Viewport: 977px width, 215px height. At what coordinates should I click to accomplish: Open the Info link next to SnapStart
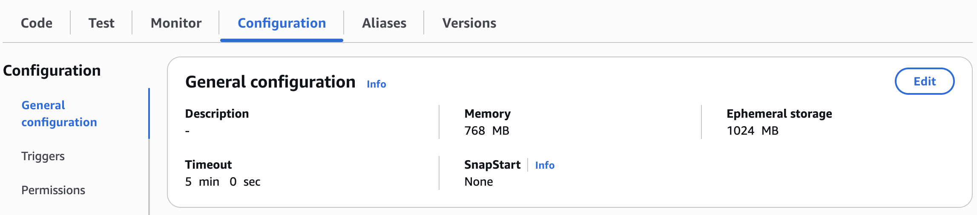pyautogui.click(x=545, y=165)
